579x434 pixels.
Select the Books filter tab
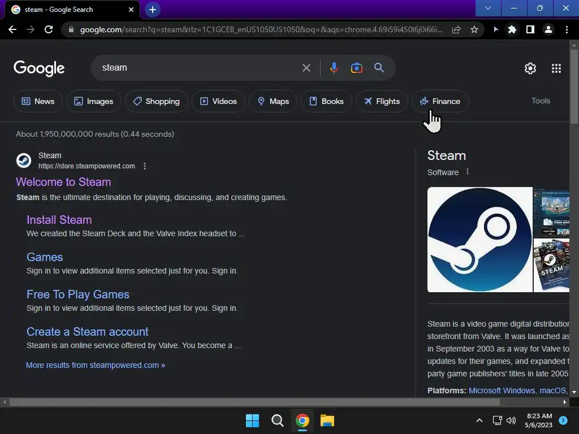click(326, 101)
